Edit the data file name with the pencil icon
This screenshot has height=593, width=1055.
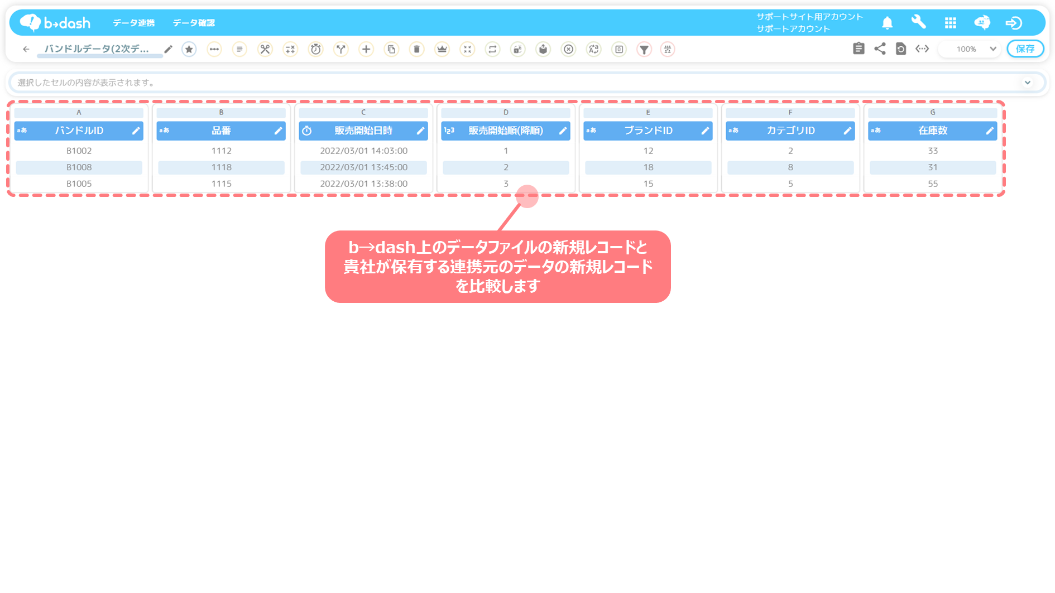tap(168, 49)
